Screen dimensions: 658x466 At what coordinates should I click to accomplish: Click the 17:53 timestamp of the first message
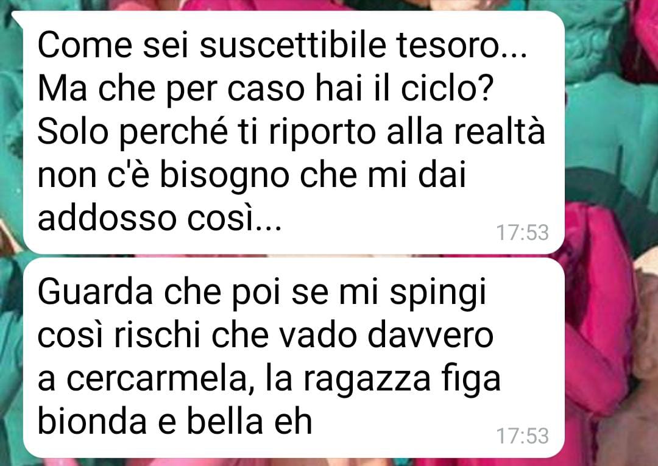click(x=523, y=233)
